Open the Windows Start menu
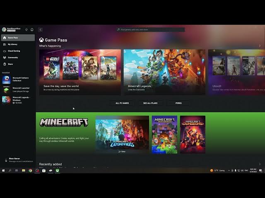 click(x=3, y=170)
